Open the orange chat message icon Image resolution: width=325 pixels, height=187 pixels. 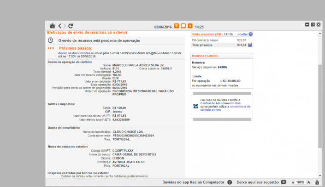[x=183, y=26]
